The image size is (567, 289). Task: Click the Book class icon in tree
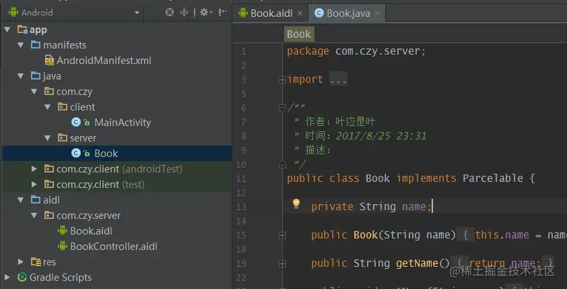[x=75, y=153]
